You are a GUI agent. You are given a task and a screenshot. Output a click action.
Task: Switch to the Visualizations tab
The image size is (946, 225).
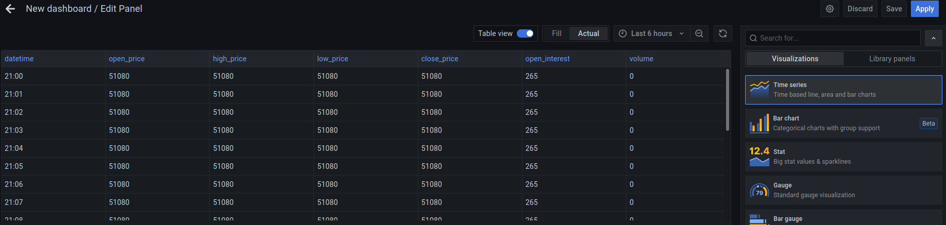(x=795, y=59)
